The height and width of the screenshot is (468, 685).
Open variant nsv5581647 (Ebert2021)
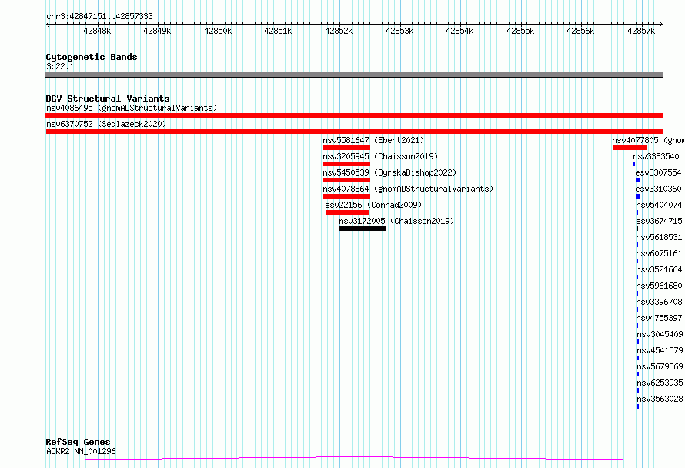coord(373,140)
